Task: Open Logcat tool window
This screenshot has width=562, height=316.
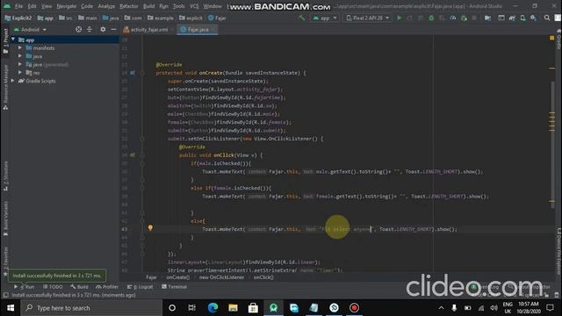Action: tap(140, 287)
